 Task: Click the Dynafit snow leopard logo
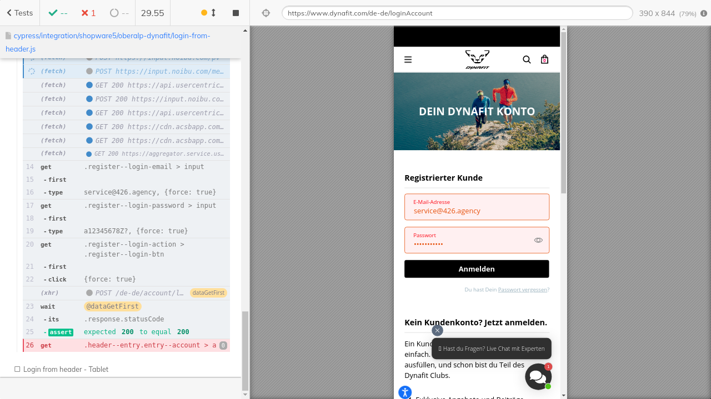477,59
